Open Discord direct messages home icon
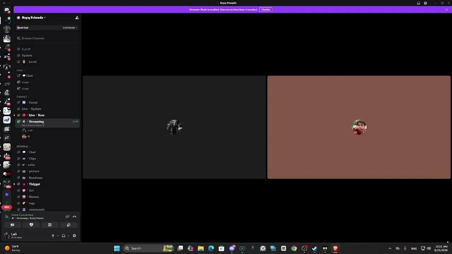 [7, 10]
